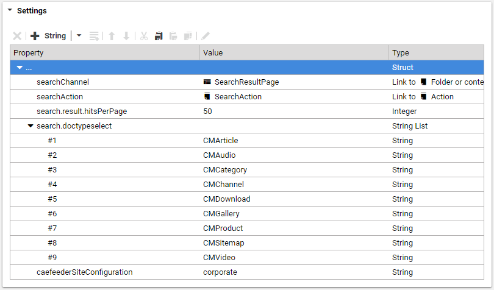This screenshot has width=494, height=290.
Task: Add a new String property
Action: tap(48, 36)
